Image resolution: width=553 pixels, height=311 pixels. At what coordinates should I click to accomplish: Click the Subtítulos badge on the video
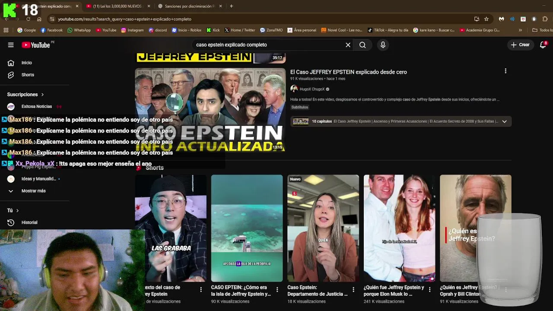pos(299,107)
